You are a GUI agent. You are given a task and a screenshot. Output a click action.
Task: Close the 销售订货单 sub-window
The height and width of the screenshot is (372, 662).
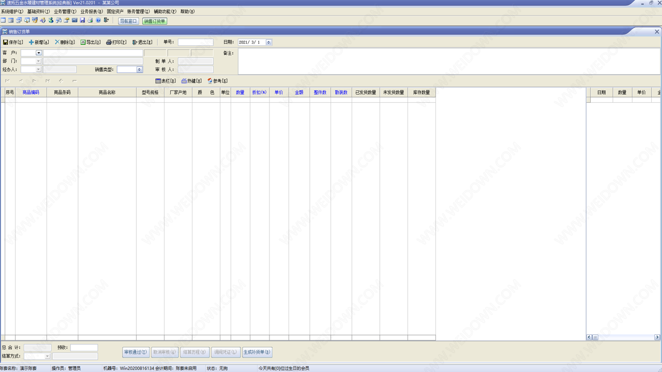click(657, 32)
